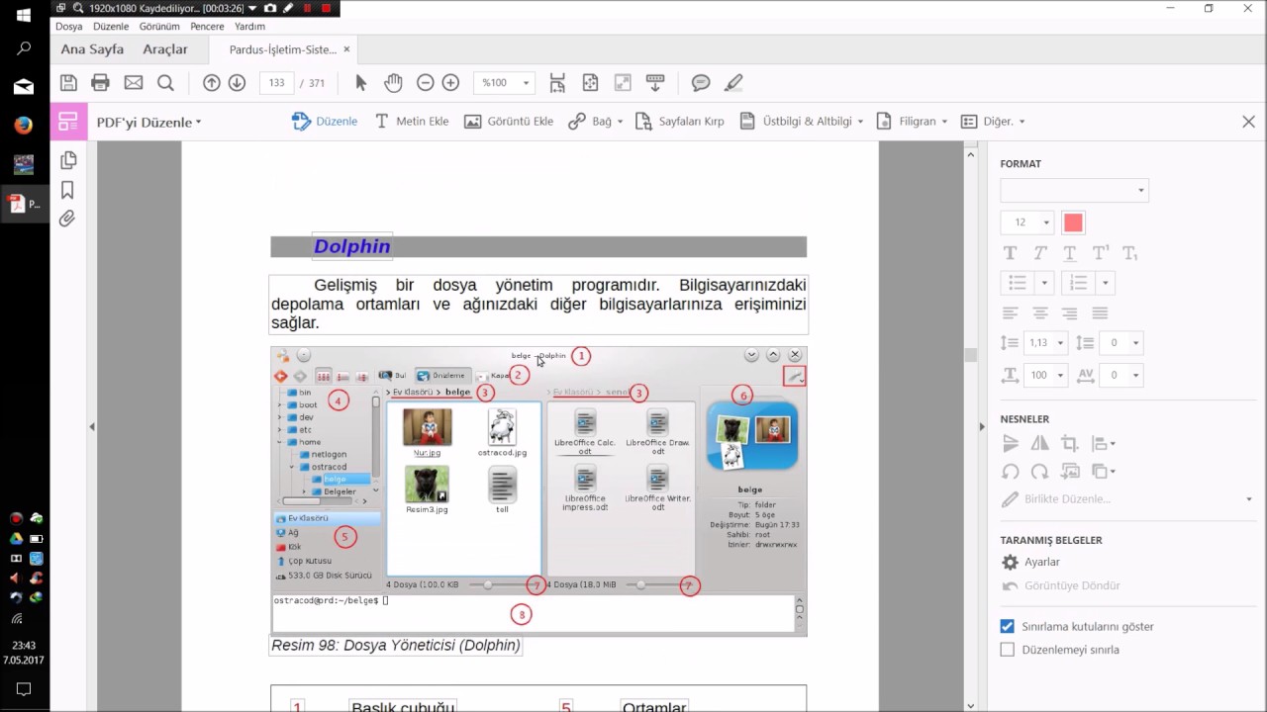Viewport: 1267px width, 712px height.
Task: Switch to the Araçlar tab
Action: point(164,48)
